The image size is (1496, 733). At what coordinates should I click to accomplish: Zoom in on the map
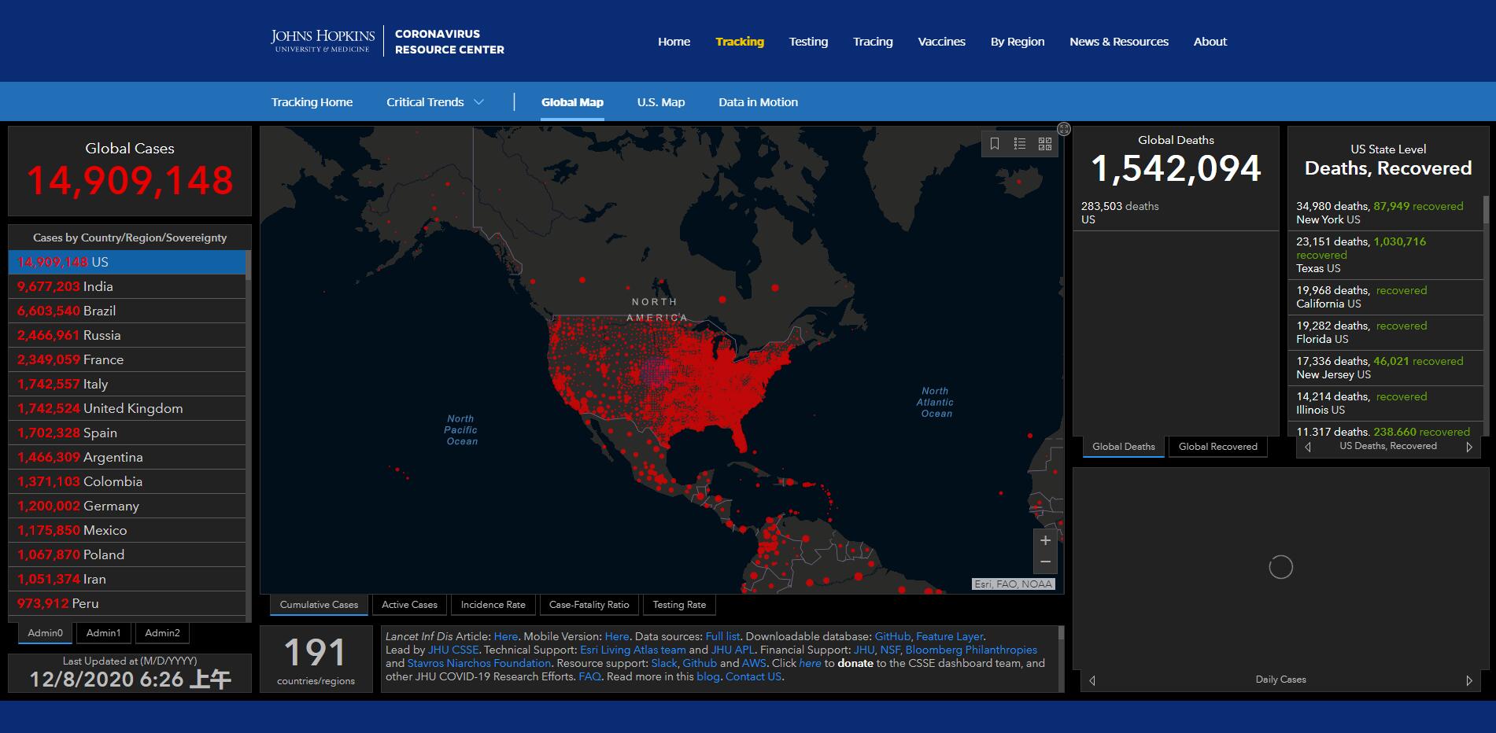(1045, 540)
